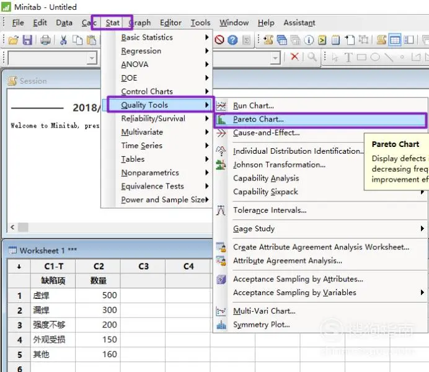
Task: Select the ellipse drawing tool
Action: (375, 57)
